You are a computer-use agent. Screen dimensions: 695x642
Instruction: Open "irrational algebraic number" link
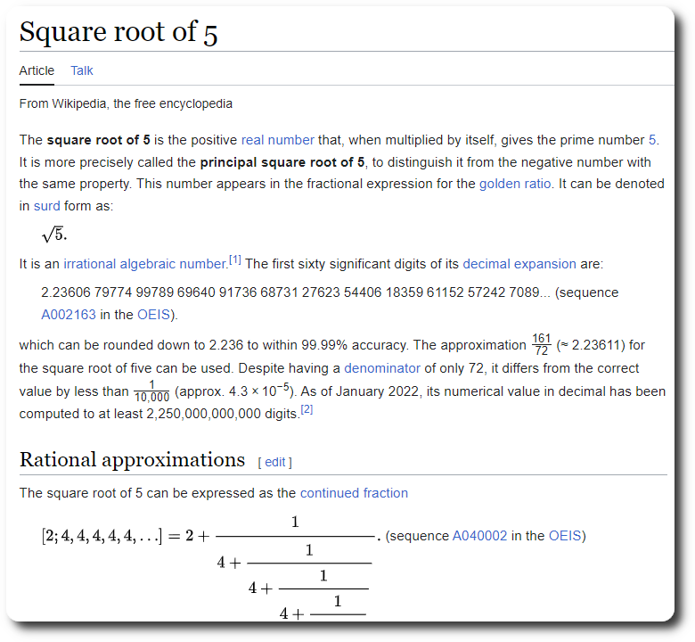[144, 264]
